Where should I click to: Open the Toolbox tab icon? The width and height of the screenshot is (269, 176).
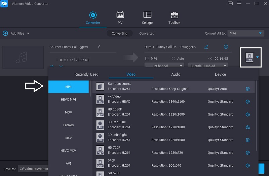174,15
